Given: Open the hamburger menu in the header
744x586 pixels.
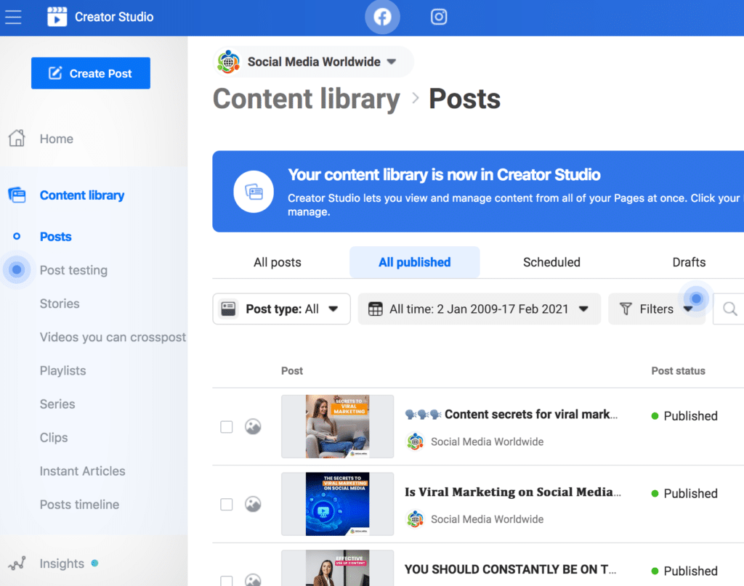Looking at the screenshot, I should [x=13, y=17].
